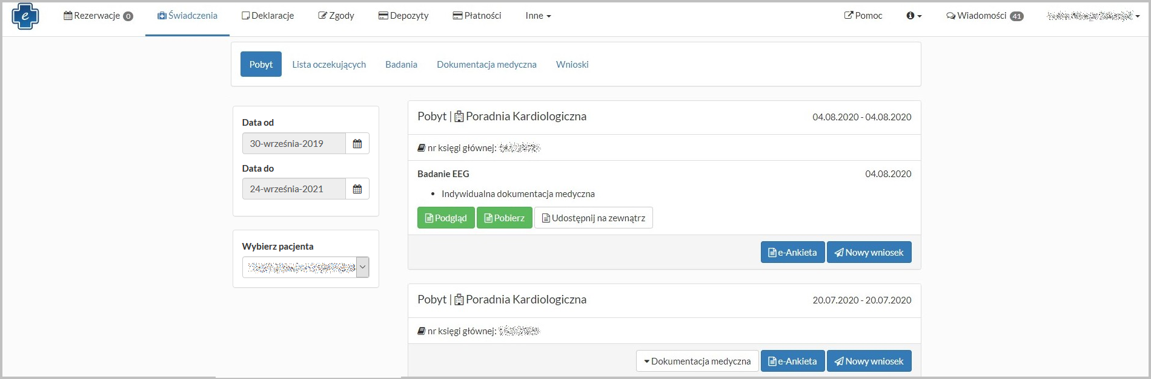Click Udostępnij na zewnątrz share button
This screenshot has width=1151, height=379.
[593, 218]
